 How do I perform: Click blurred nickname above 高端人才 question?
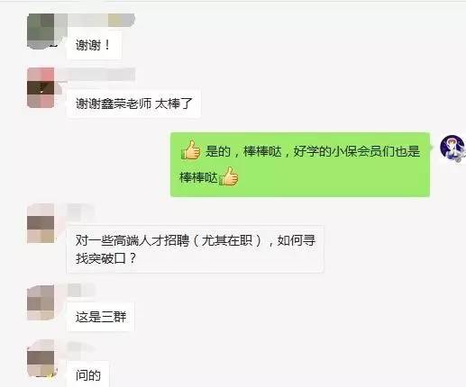(80, 210)
